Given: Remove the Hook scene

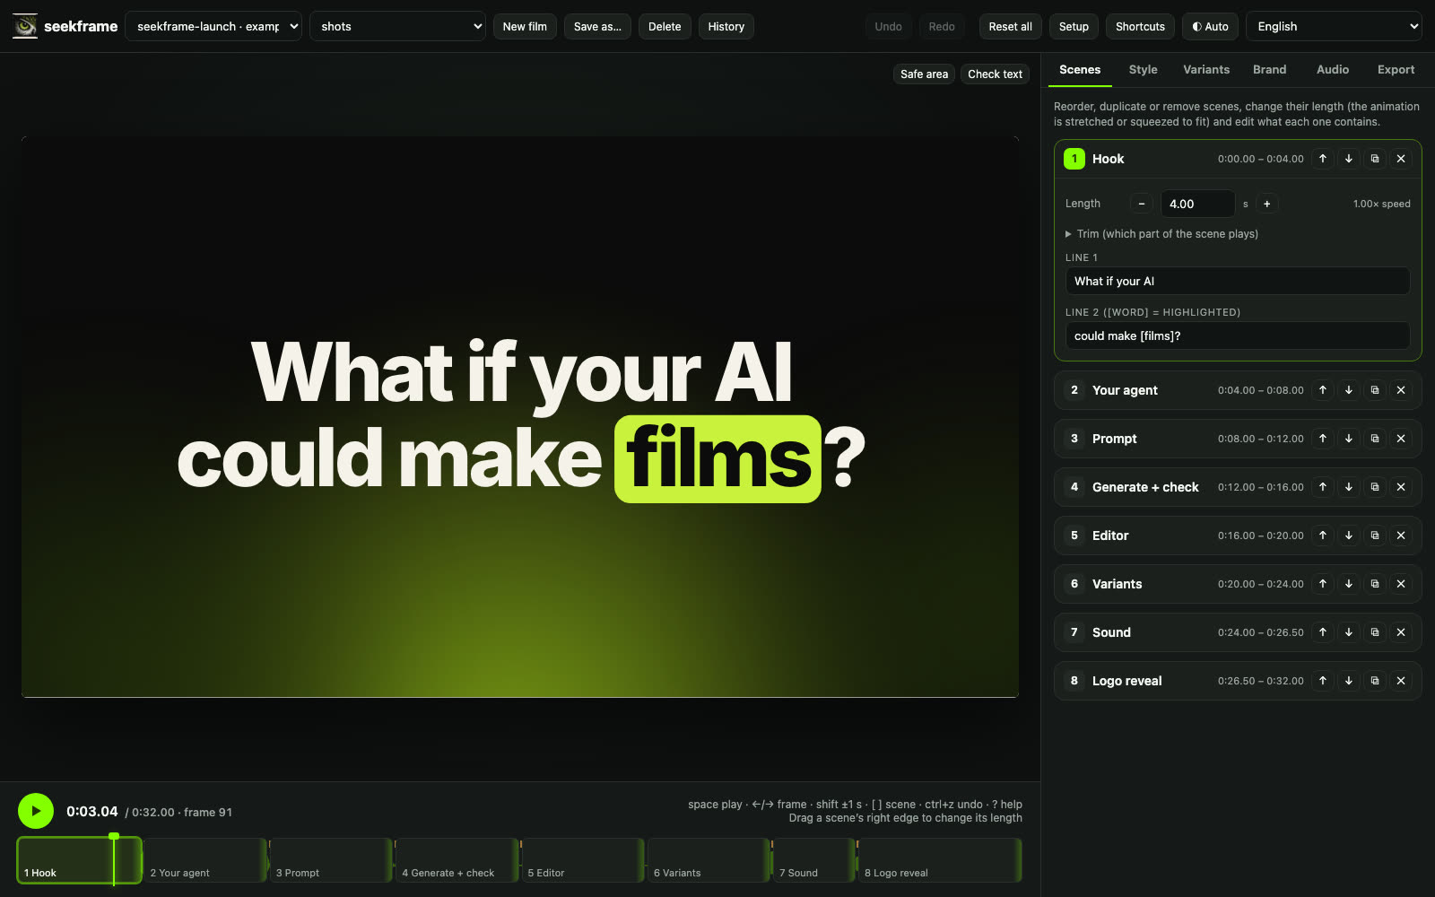Looking at the screenshot, I should (1401, 159).
